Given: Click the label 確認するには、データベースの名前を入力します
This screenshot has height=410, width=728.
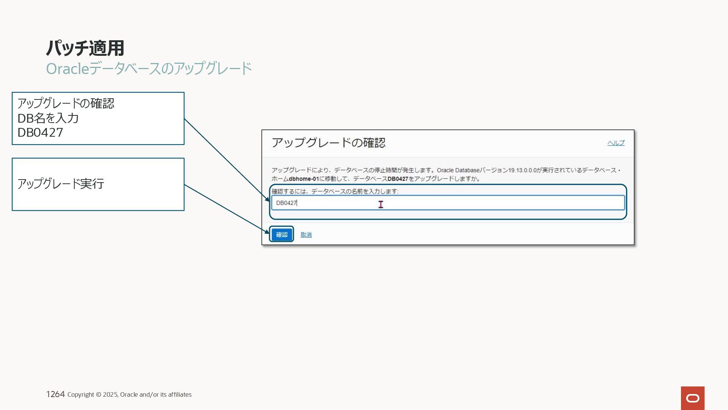Looking at the screenshot, I should (x=334, y=191).
